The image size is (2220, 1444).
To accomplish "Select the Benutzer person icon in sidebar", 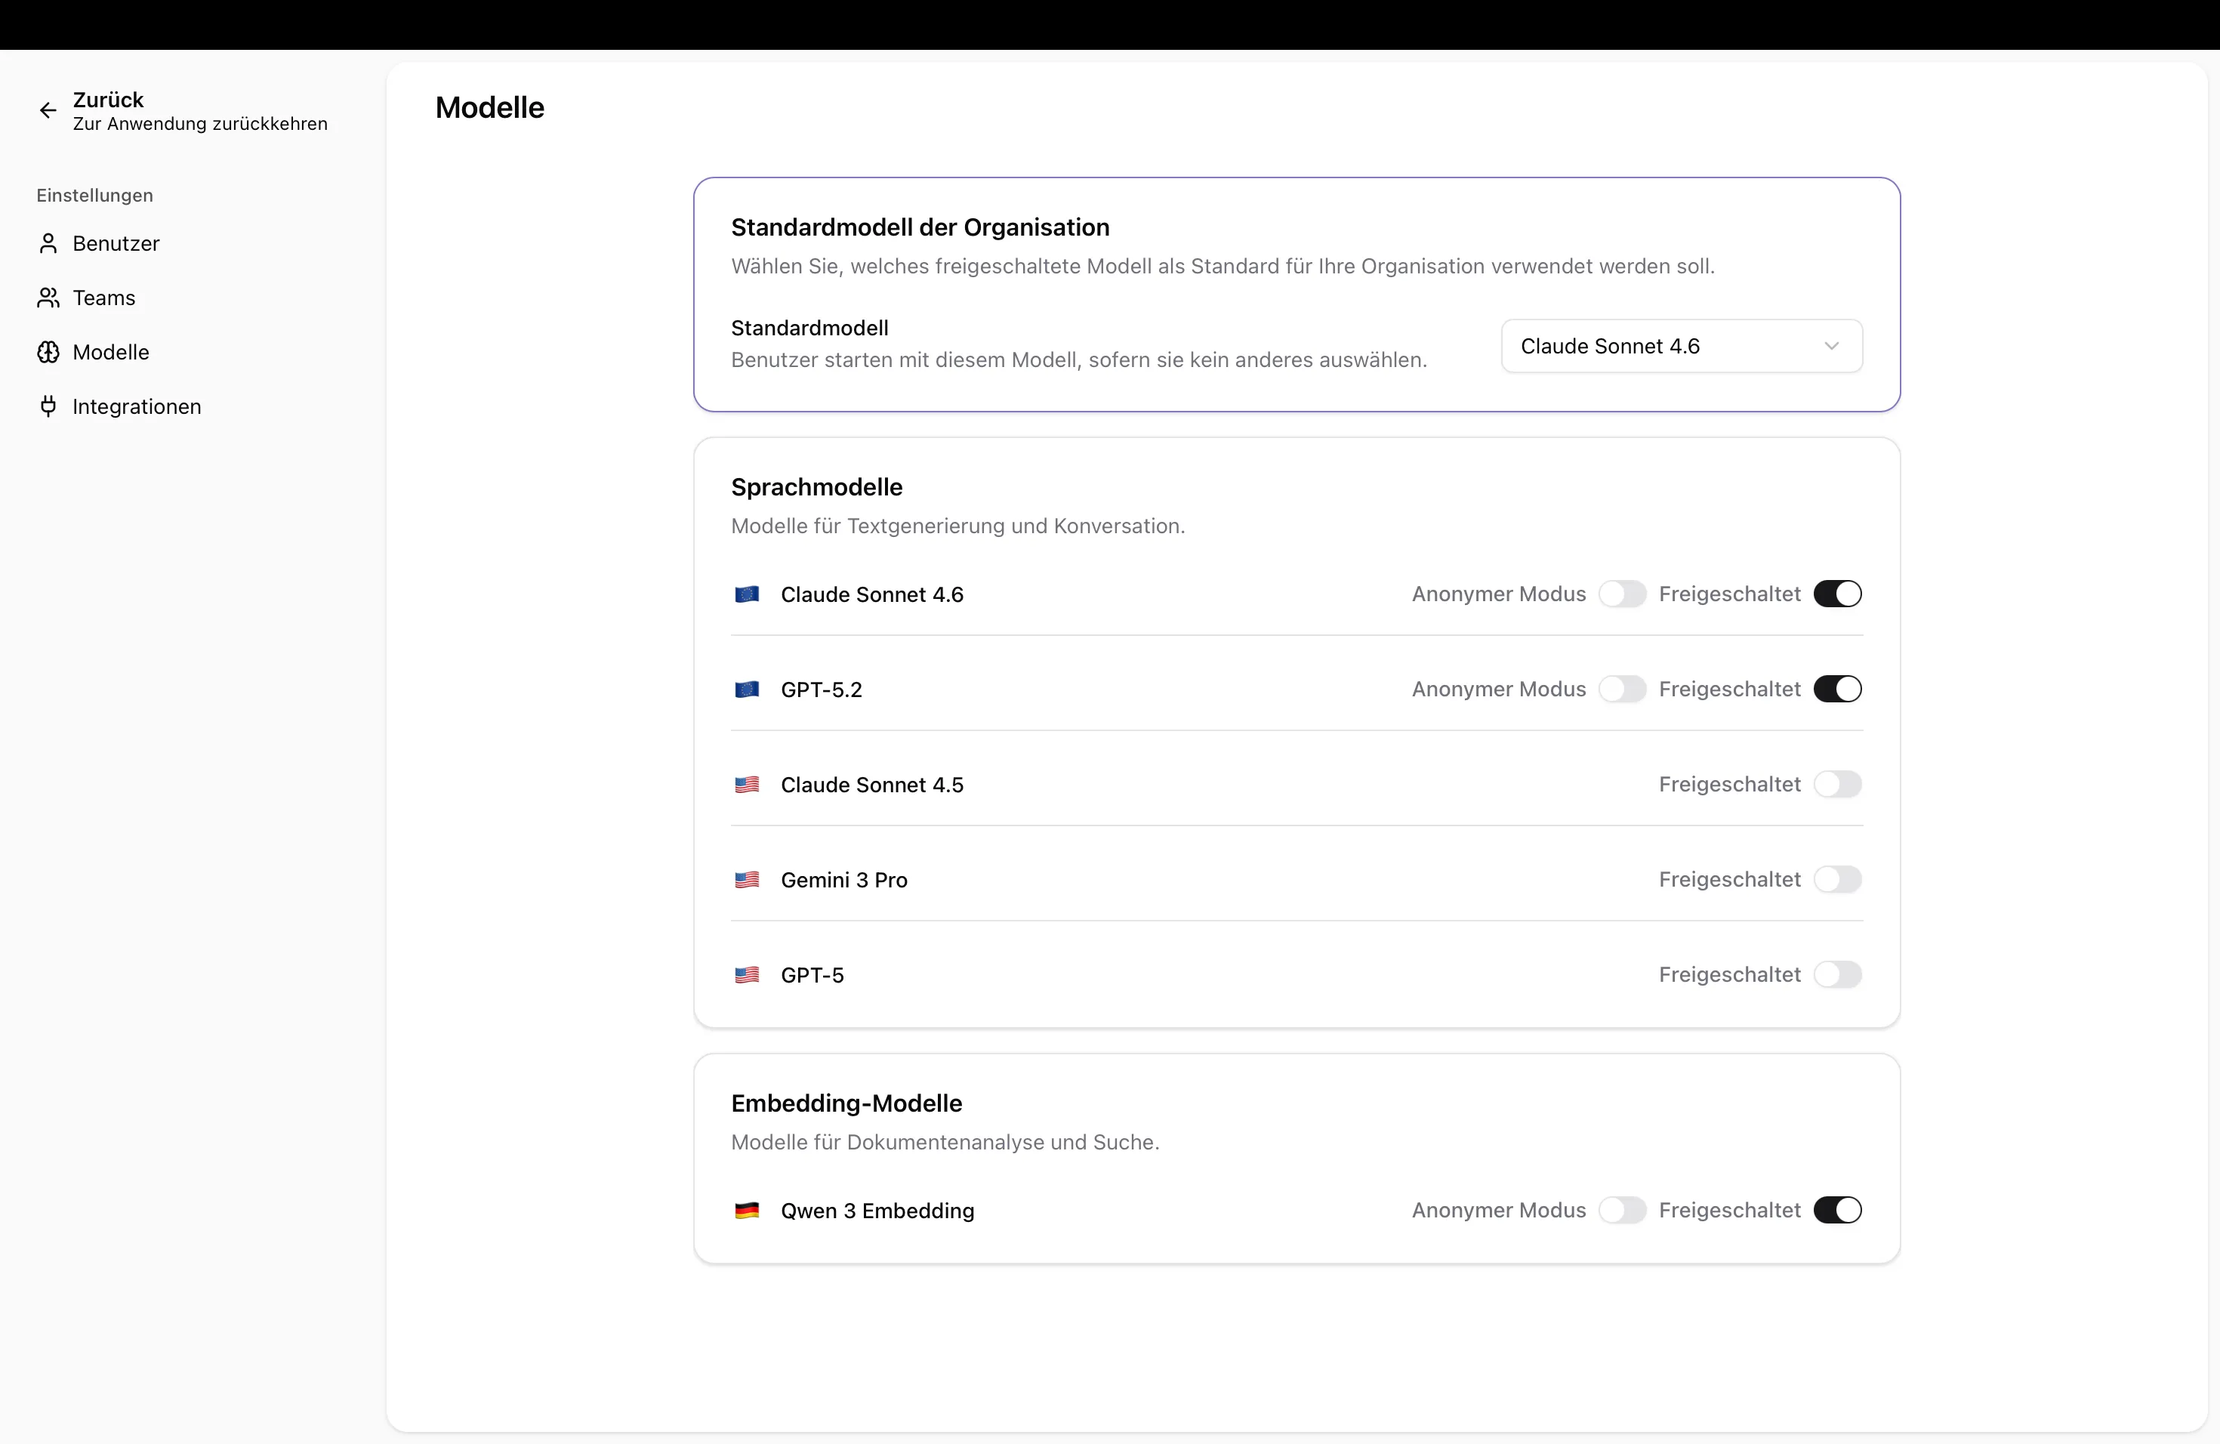I will click(48, 243).
